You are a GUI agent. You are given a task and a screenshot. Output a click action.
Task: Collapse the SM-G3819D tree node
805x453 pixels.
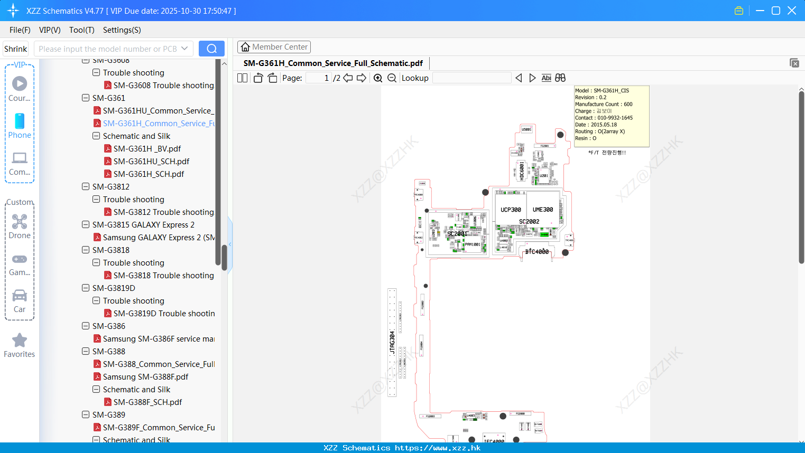click(86, 288)
